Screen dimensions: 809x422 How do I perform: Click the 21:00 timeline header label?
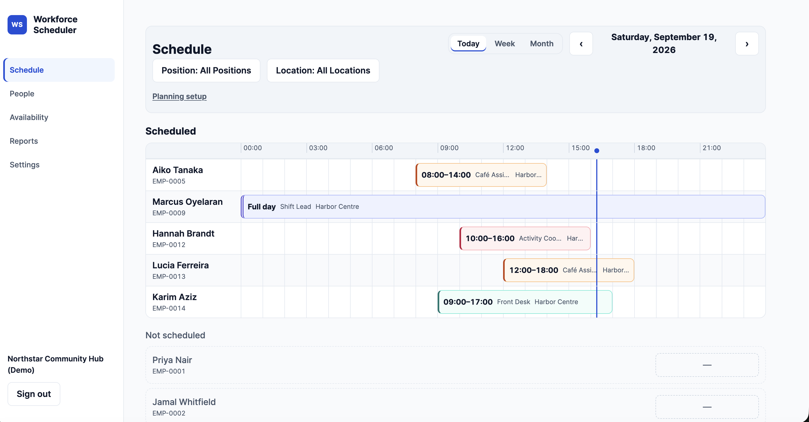(x=712, y=148)
